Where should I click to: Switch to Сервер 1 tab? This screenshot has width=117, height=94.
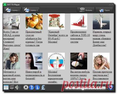click(x=12, y=10)
